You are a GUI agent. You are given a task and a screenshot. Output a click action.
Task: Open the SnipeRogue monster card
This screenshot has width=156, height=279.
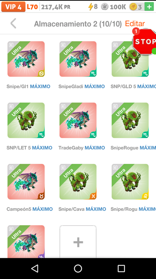point(130,120)
